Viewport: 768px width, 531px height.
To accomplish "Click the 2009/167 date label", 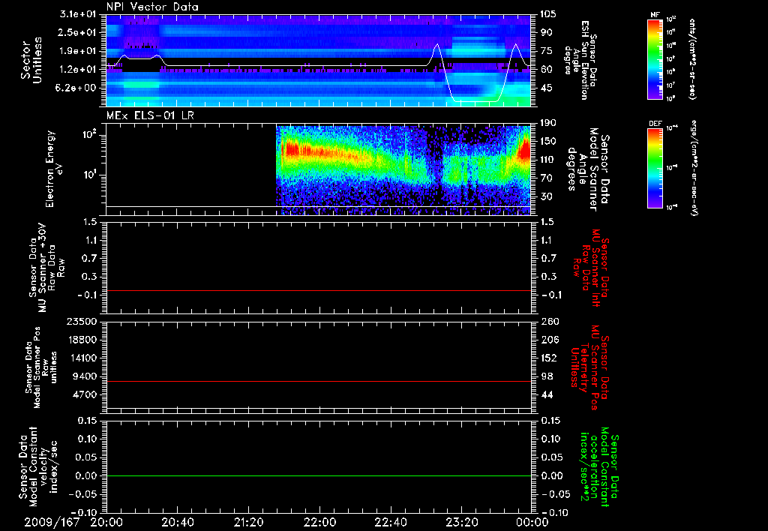I will point(52,522).
